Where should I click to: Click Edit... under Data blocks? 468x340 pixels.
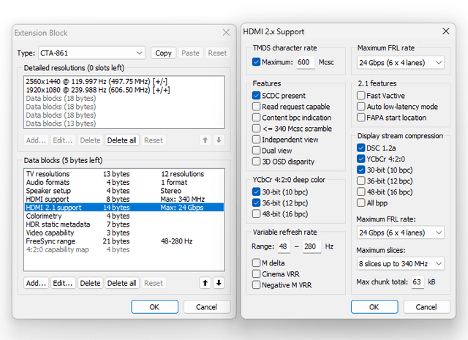63,283
